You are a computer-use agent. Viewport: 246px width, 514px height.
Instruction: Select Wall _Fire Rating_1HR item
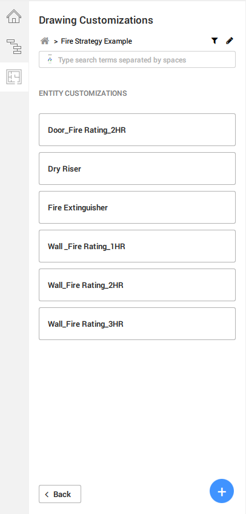pyautogui.click(x=138, y=246)
